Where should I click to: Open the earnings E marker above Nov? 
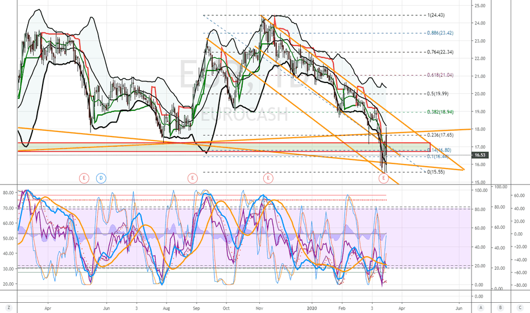point(268,178)
